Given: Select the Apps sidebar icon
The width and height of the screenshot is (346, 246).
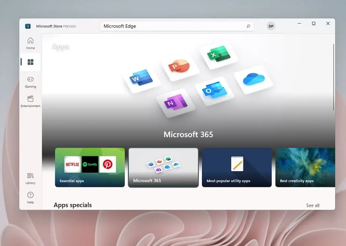Looking at the screenshot, I should (30, 62).
